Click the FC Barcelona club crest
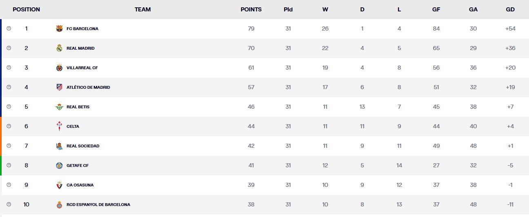The image size is (529, 217). 59,29
